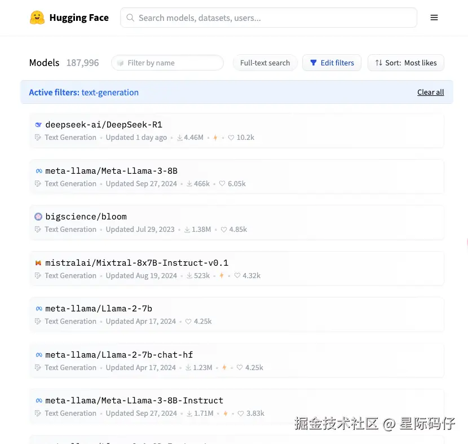Focus the Search models, datasets, users field

(x=268, y=17)
